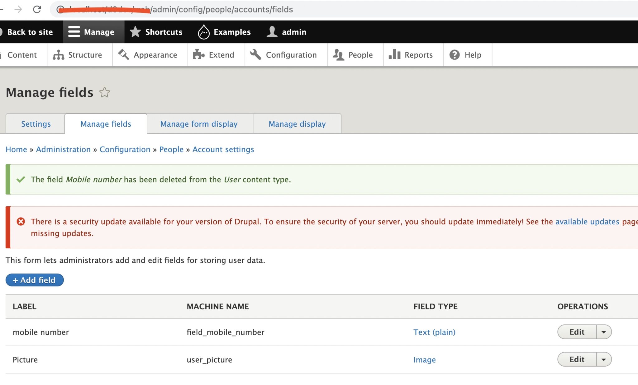Open the Settings tab
The height and width of the screenshot is (385, 638).
pyautogui.click(x=36, y=124)
